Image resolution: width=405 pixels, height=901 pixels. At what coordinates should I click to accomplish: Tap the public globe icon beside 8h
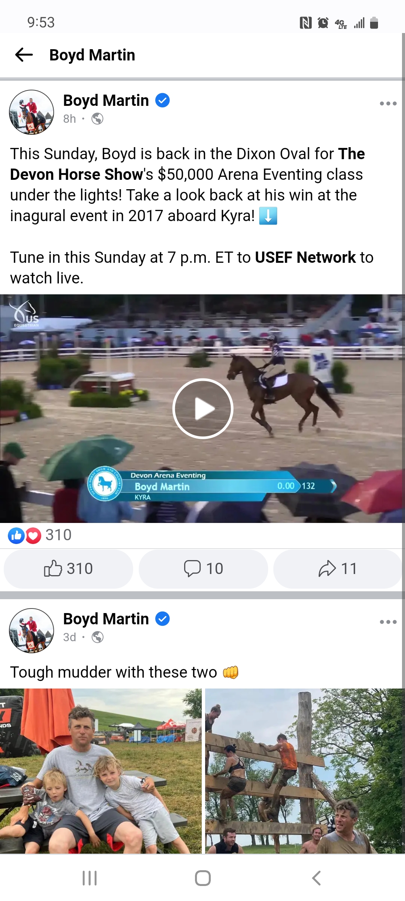click(97, 119)
